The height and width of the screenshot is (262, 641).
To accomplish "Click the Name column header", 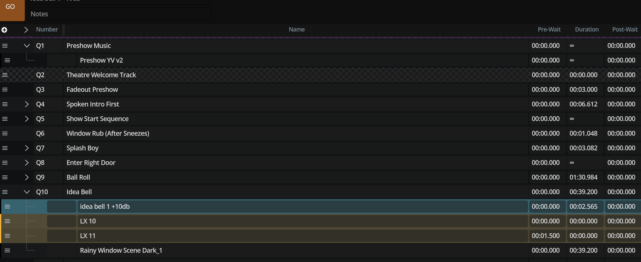I will pyautogui.click(x=297, y=30).
